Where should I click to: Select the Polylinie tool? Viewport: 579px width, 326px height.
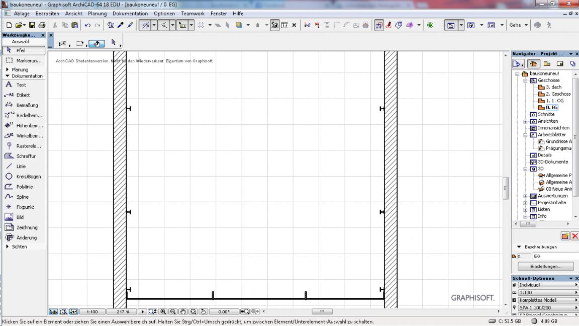coord(24,187)
